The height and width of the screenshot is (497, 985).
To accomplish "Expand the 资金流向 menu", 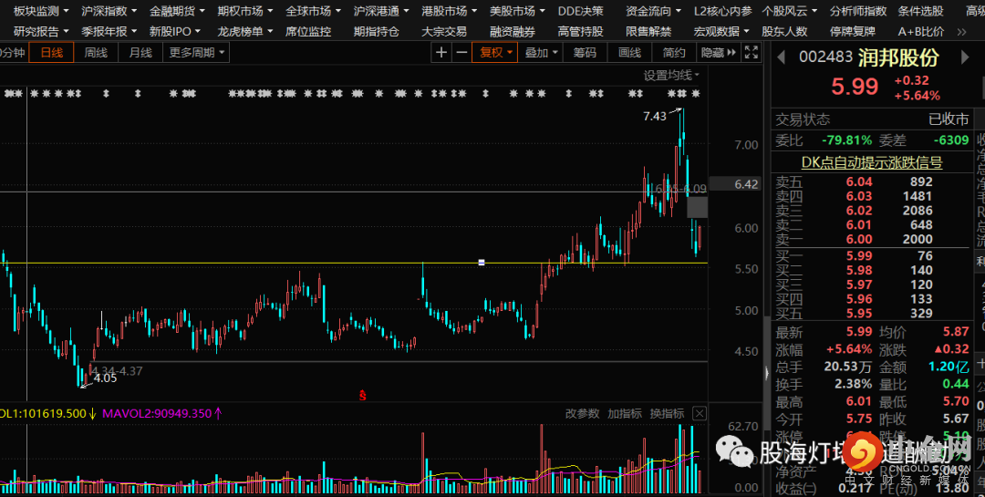I will pos(653,11).
